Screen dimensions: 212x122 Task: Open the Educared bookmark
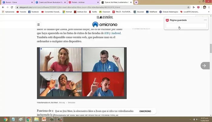pos(139,12)
